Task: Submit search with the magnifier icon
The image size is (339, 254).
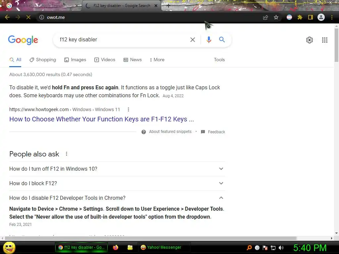Action: [222, 40]
